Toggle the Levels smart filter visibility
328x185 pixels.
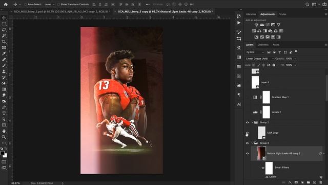point(266,177)
